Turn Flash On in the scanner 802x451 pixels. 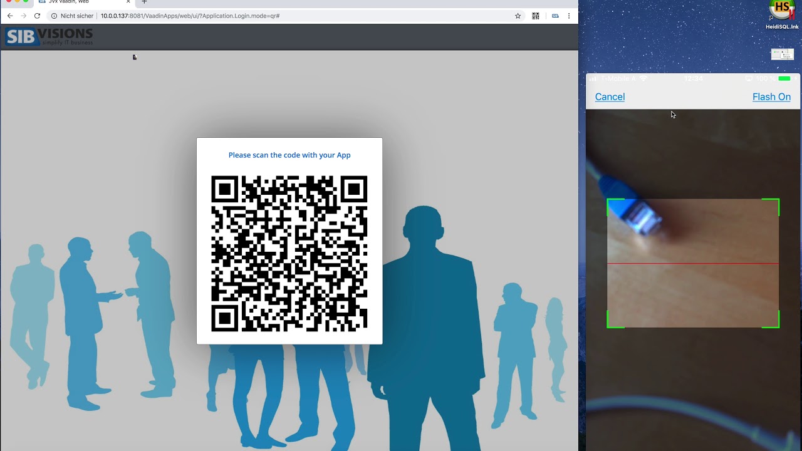pos(771,96)
